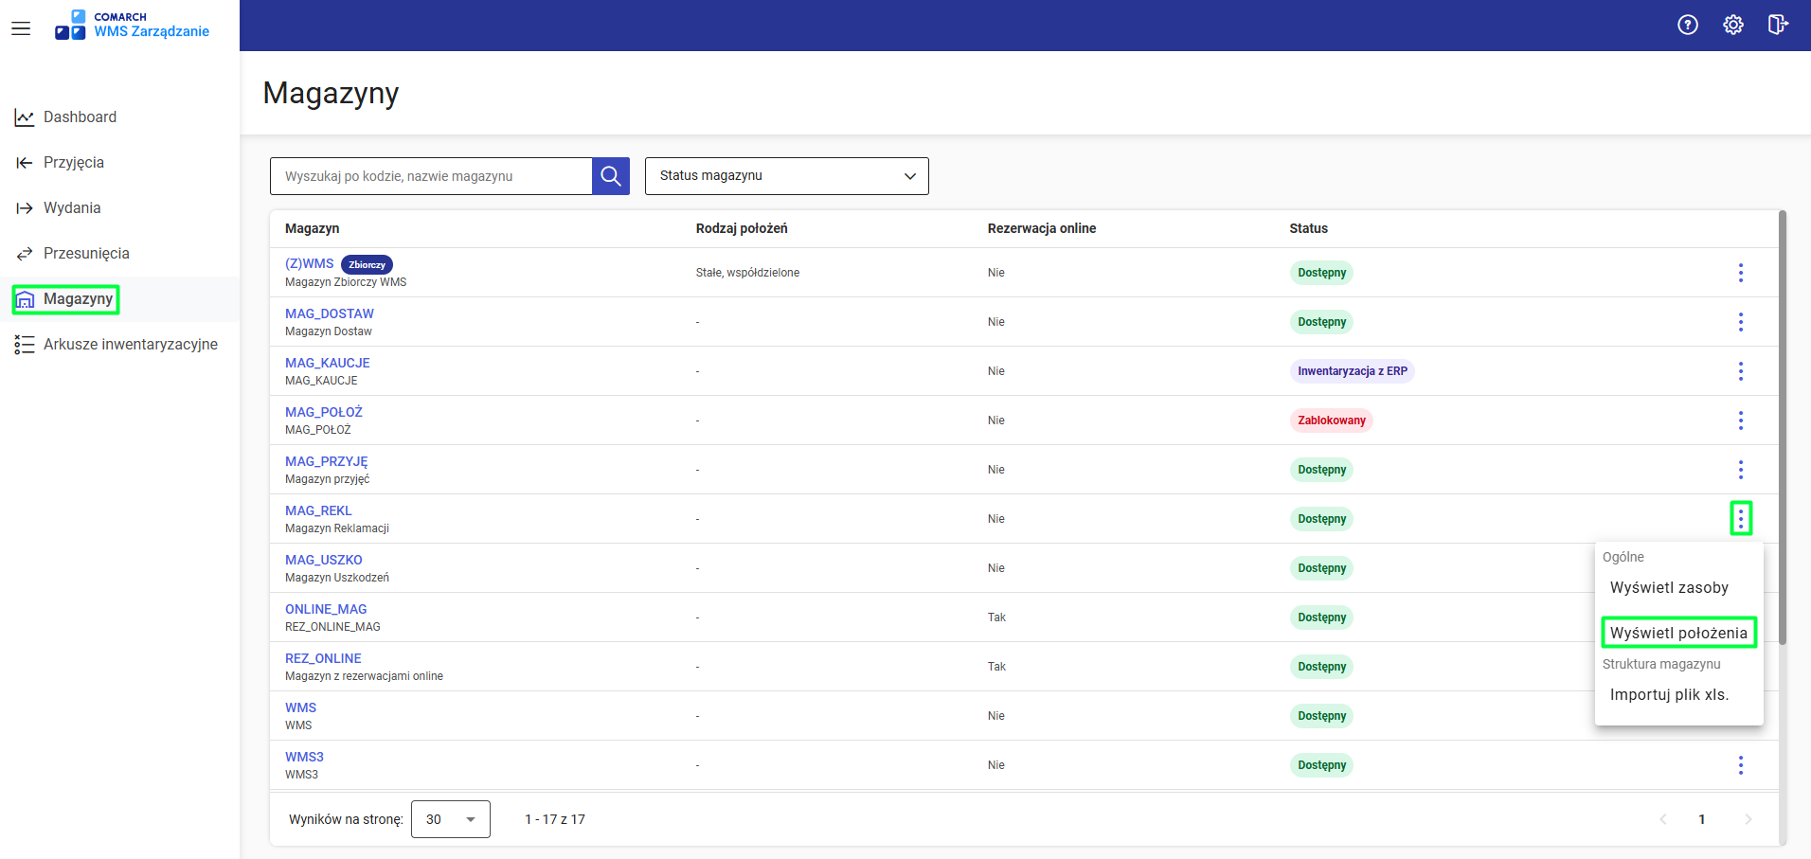Open results per page dropdown showing 30
Image resolution: width=1811 pixels, height=859 pixels.
click(x=451, y=819)
